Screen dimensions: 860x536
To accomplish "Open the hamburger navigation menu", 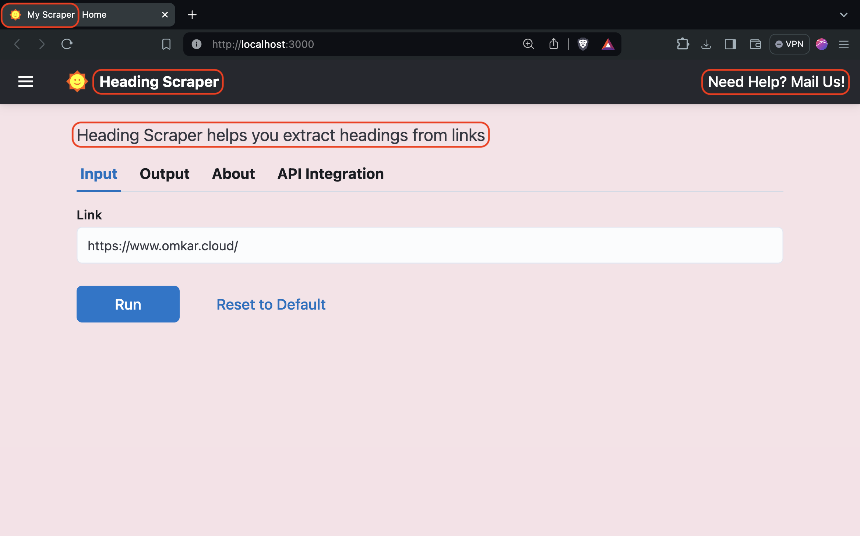I will click(x=26, y=81).
